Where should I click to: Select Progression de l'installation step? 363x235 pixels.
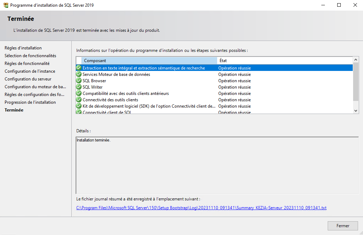tap(30, 102)
